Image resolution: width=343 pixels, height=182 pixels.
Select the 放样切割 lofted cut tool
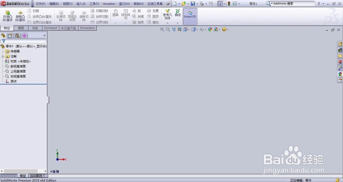99,16
